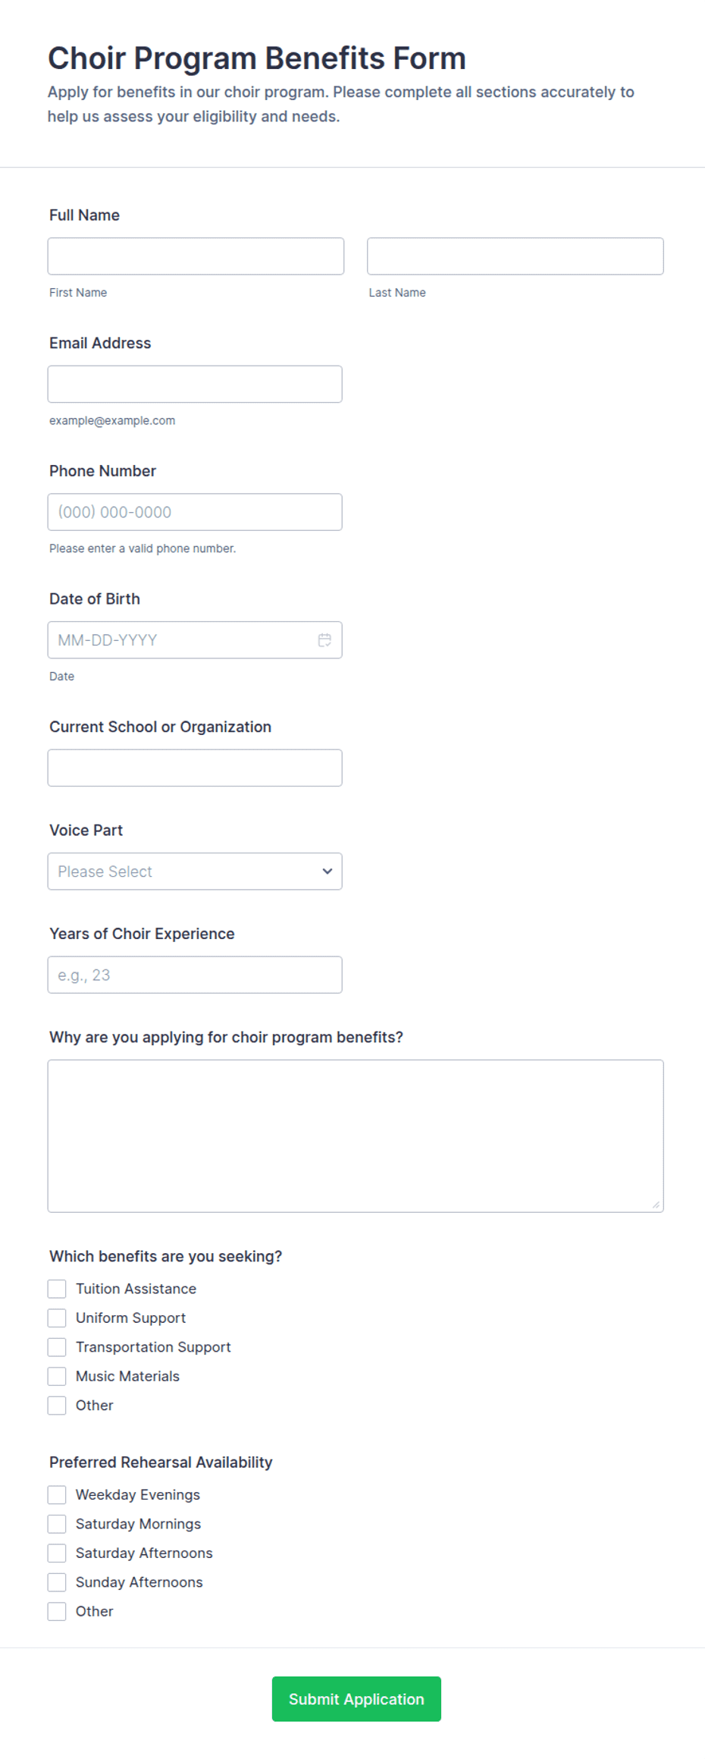Viewport: 705px width, 1759px height.
Task: Check the Saturday Mornings box
Action: coord(57,1524)
